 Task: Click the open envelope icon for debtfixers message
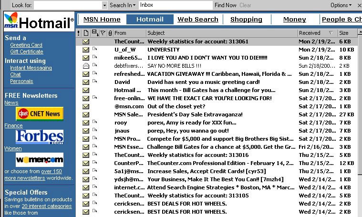click(x=86, y=66)
